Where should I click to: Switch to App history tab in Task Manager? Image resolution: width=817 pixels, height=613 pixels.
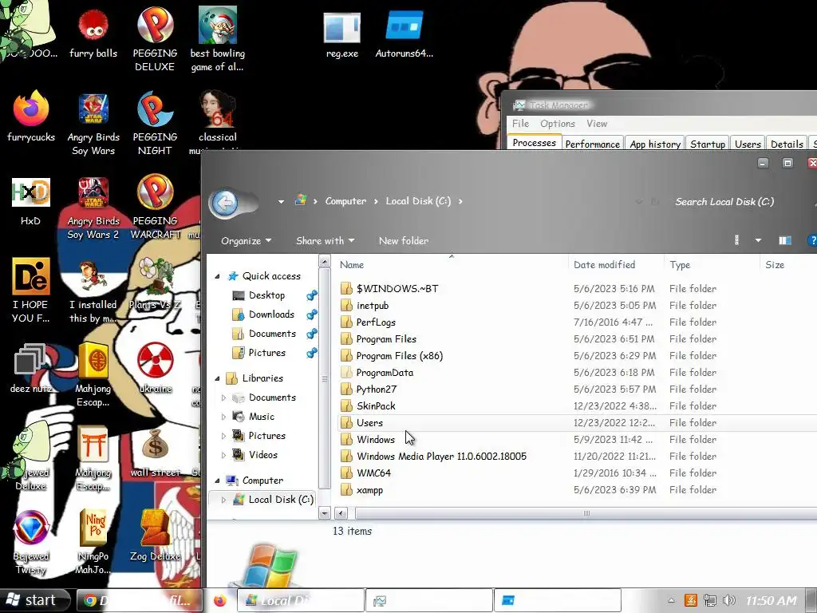coord(655,144)
